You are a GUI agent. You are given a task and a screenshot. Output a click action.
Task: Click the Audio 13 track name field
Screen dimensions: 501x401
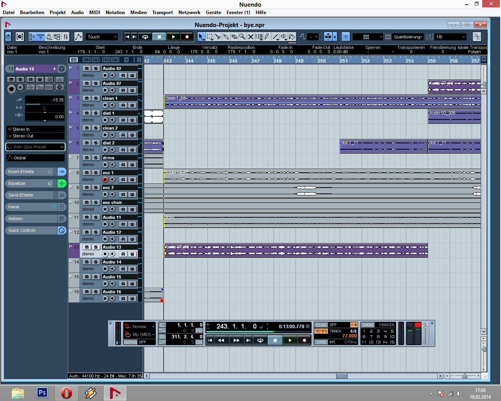tap(119, 247)
